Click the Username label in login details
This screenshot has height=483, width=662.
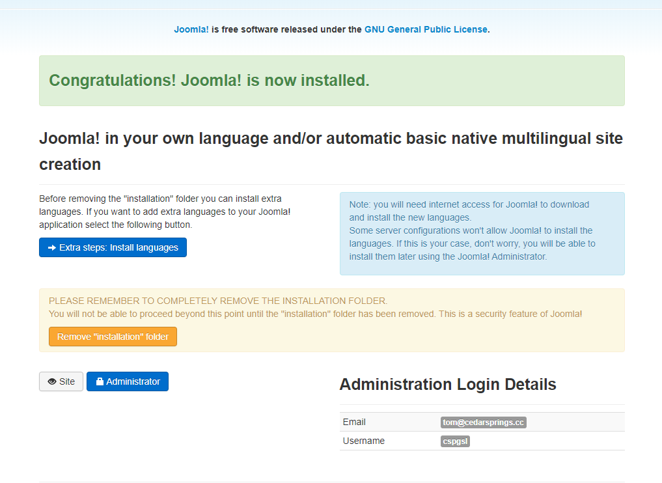[363, 441]
